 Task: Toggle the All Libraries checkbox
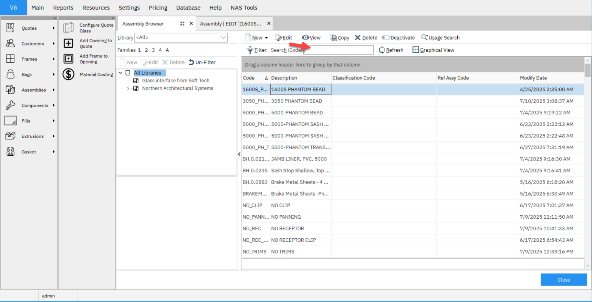(128, 73)
